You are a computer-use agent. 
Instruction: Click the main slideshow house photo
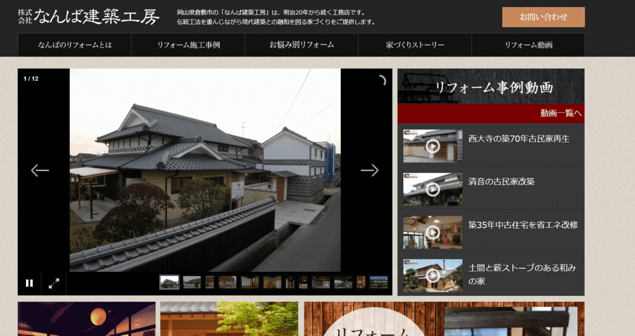pyautogui.click(x=205, y=170)
